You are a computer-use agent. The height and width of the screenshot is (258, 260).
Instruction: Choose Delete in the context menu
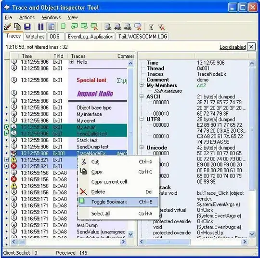118,192
